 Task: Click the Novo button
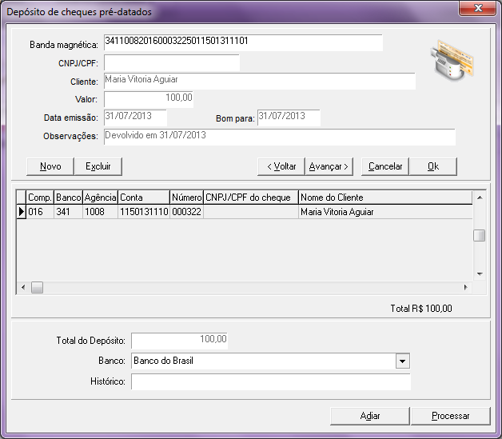50,166
